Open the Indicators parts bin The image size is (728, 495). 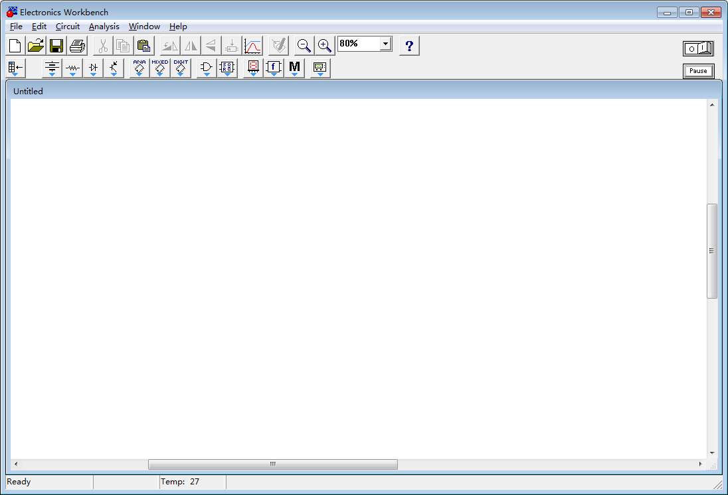253,68
